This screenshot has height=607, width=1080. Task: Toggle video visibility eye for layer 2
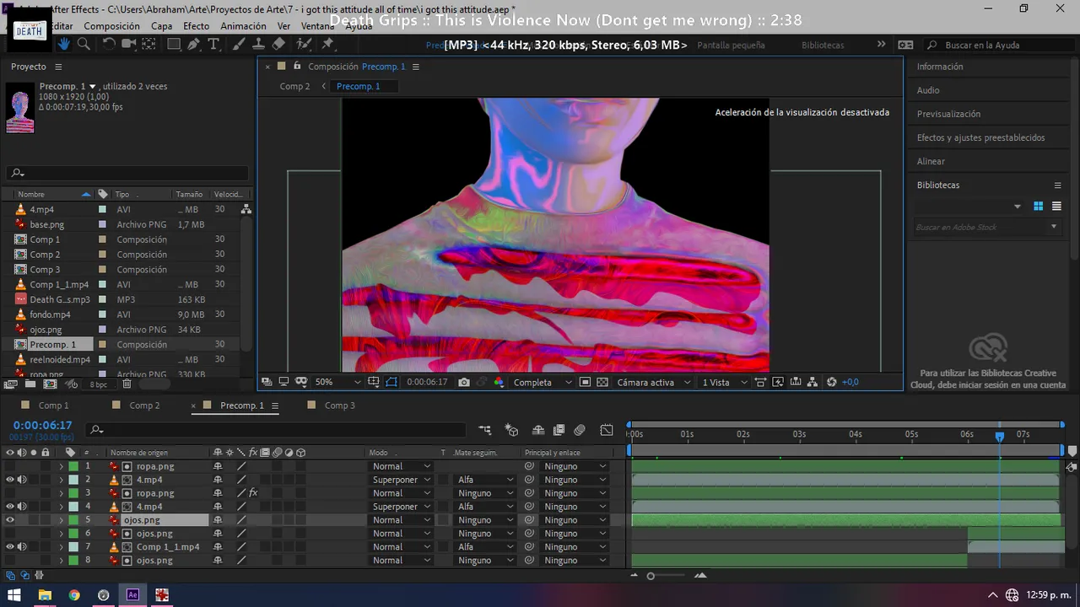click(x=10, y=480)
